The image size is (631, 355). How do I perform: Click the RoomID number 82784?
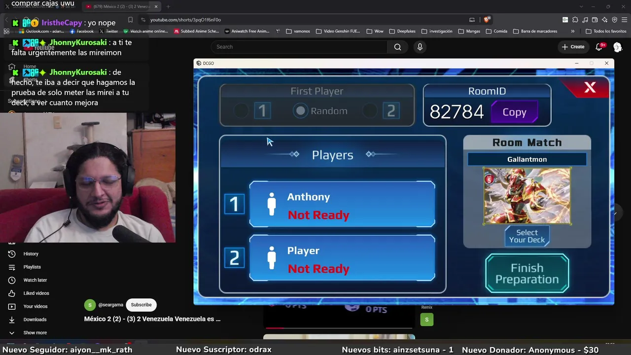pyautogui.click(x=456, y=112)
